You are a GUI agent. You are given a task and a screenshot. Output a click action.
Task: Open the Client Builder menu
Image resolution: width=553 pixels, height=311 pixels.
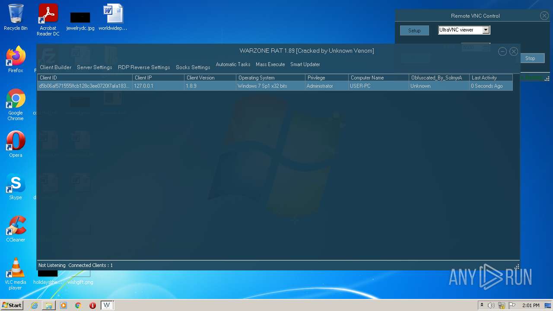[x=55, y=67]
